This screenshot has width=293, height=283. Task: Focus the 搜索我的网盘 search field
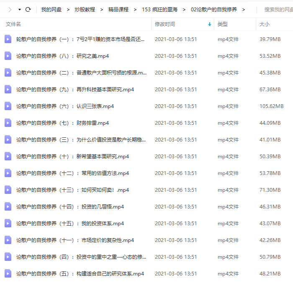coord(278,10)
